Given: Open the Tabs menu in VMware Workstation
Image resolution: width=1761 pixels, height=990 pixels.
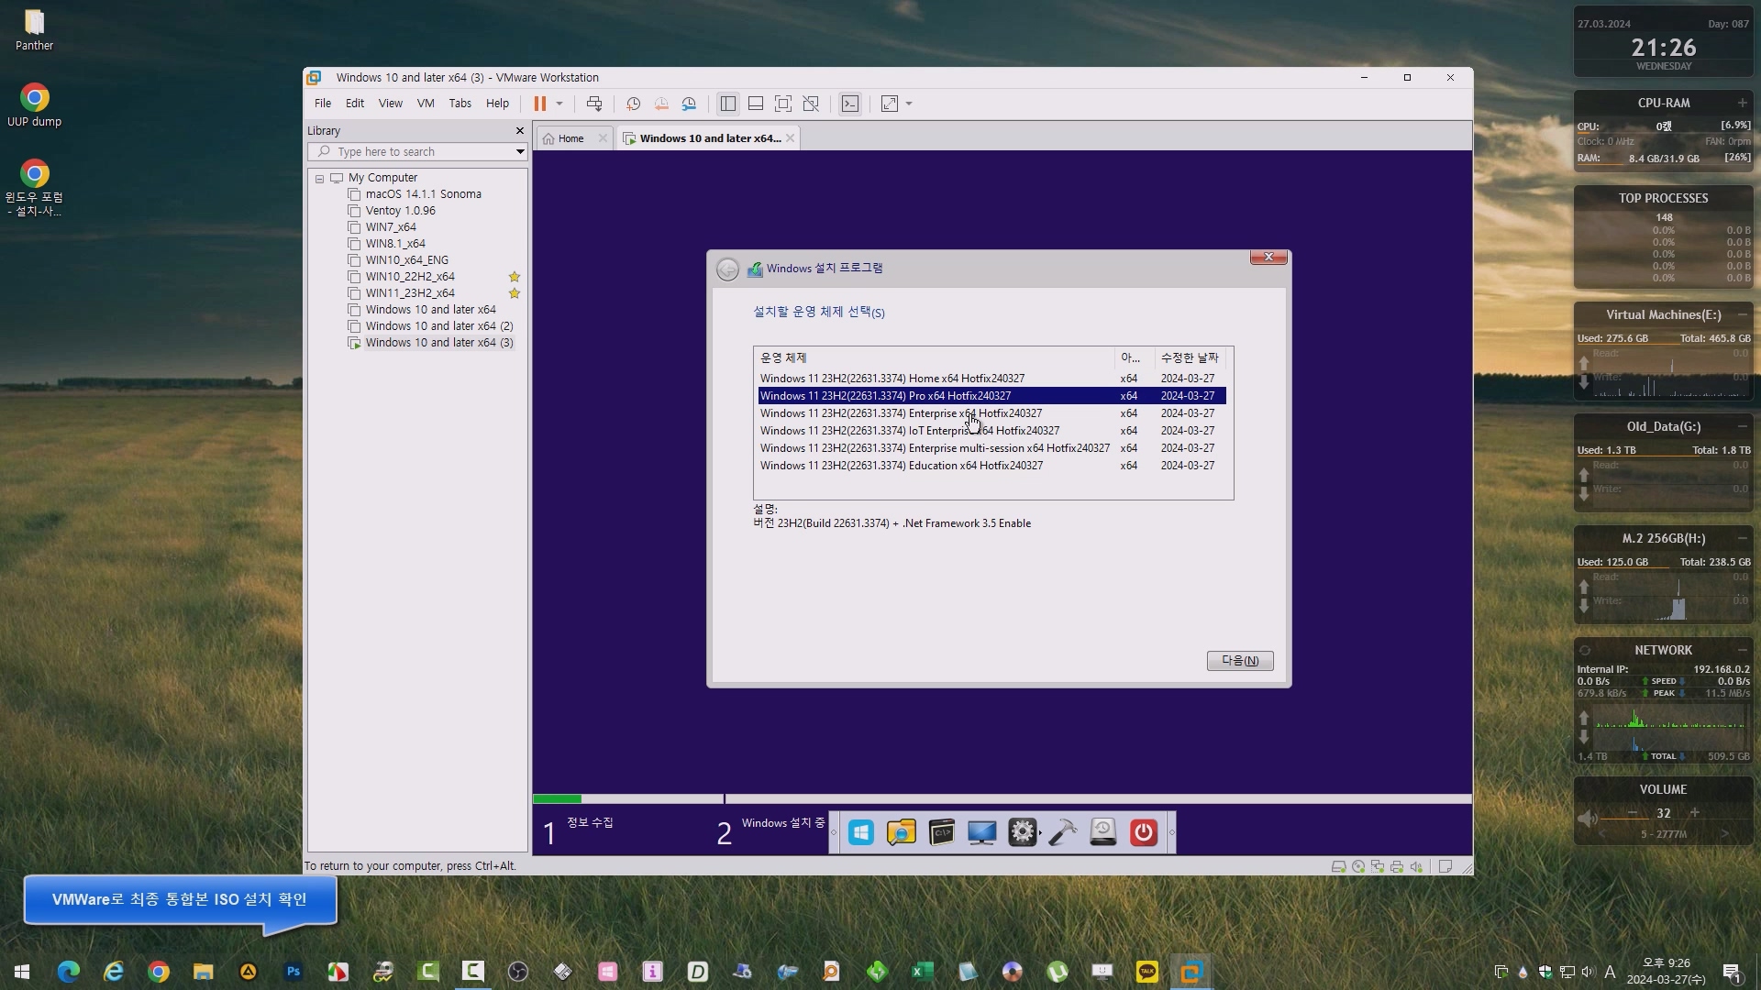Looking at the screenshot, I should click(460, 103).
